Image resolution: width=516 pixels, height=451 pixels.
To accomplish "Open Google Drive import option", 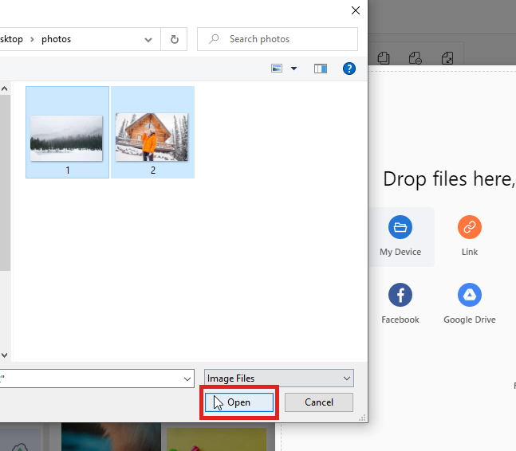I will (x=469, y=296).
